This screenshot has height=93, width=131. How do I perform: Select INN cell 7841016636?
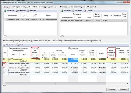pyautogui.click(x=25, y=20)
